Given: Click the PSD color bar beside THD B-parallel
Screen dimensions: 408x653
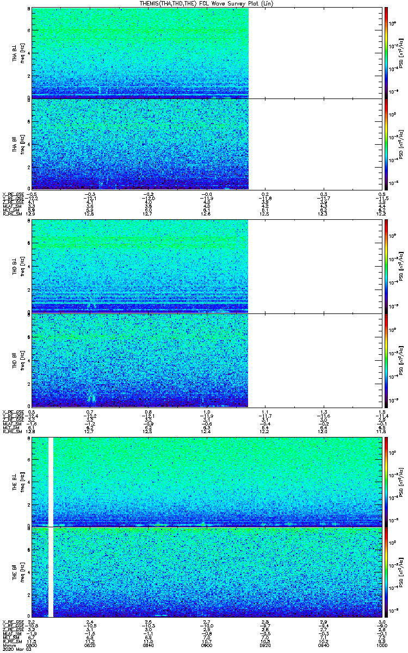Looking at the screenshot, I should click(386, 360).
